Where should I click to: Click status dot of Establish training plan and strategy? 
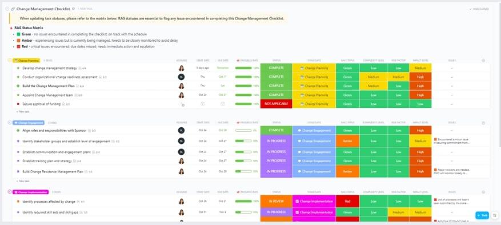click(18, 161)
